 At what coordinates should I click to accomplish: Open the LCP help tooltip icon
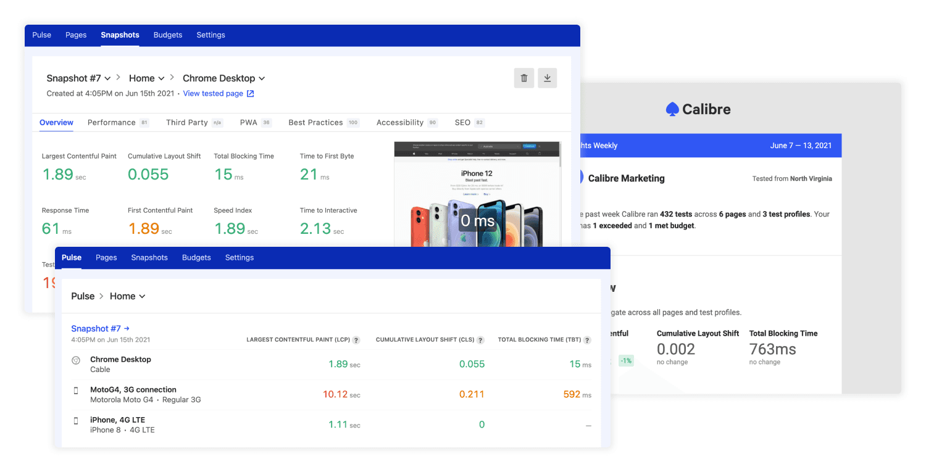coord(356,339)
